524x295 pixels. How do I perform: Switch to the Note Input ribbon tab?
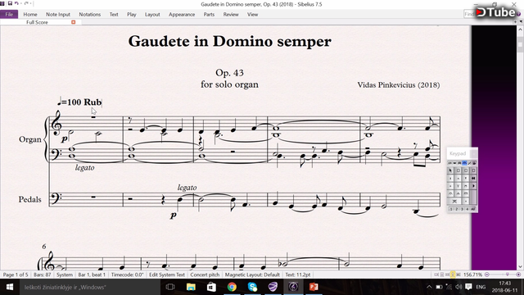pyautogui.click(x=58, y=15)
